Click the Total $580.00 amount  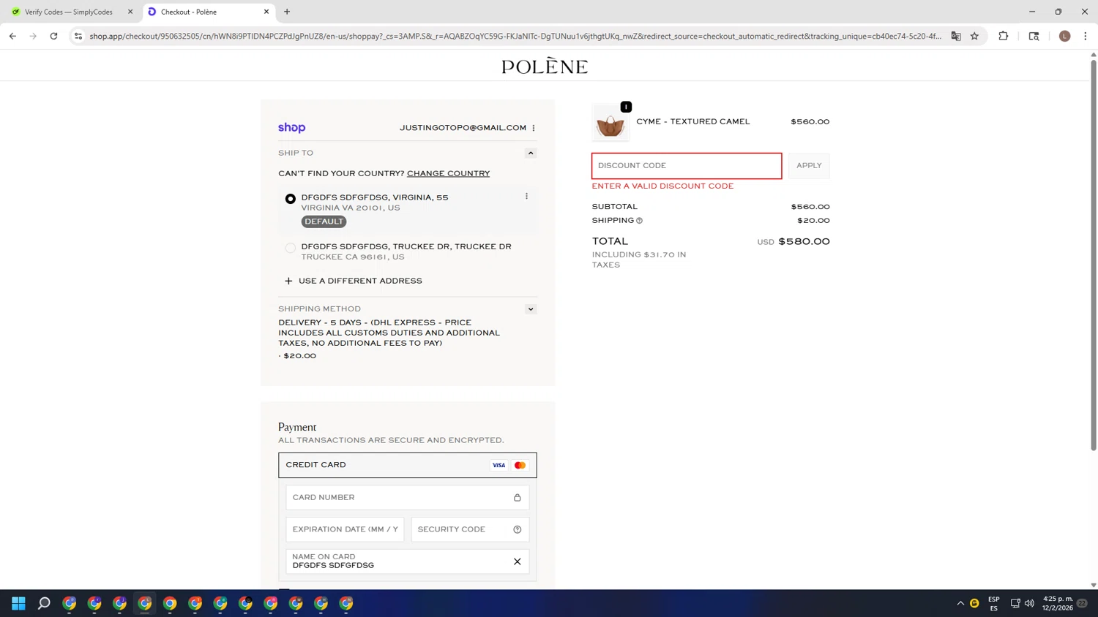(804, 241)
